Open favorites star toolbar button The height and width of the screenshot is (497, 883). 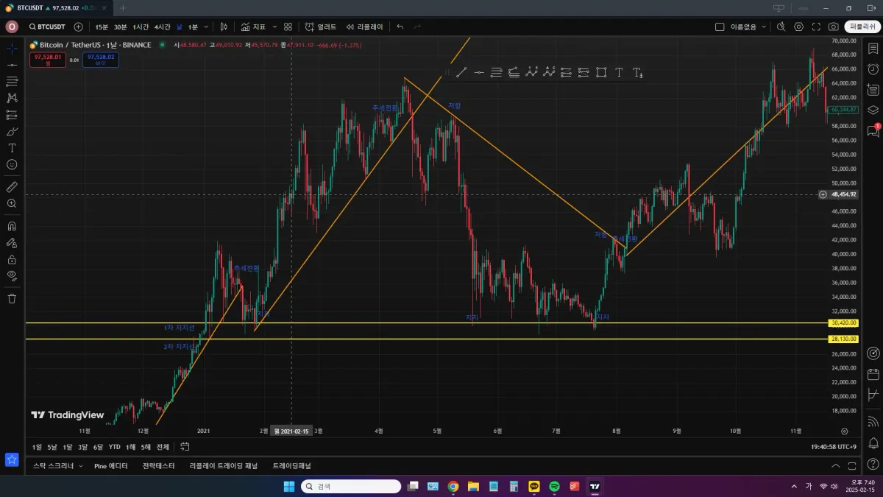tap(12, 459)
